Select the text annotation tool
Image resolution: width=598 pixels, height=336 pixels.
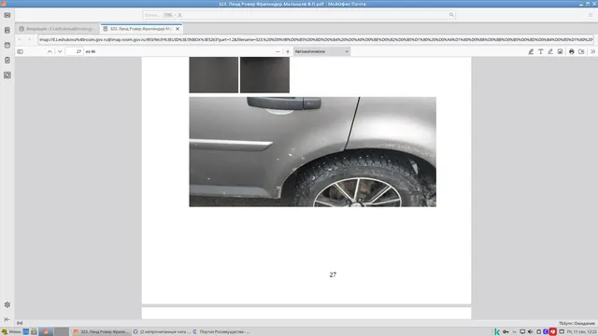coord(541,51)
